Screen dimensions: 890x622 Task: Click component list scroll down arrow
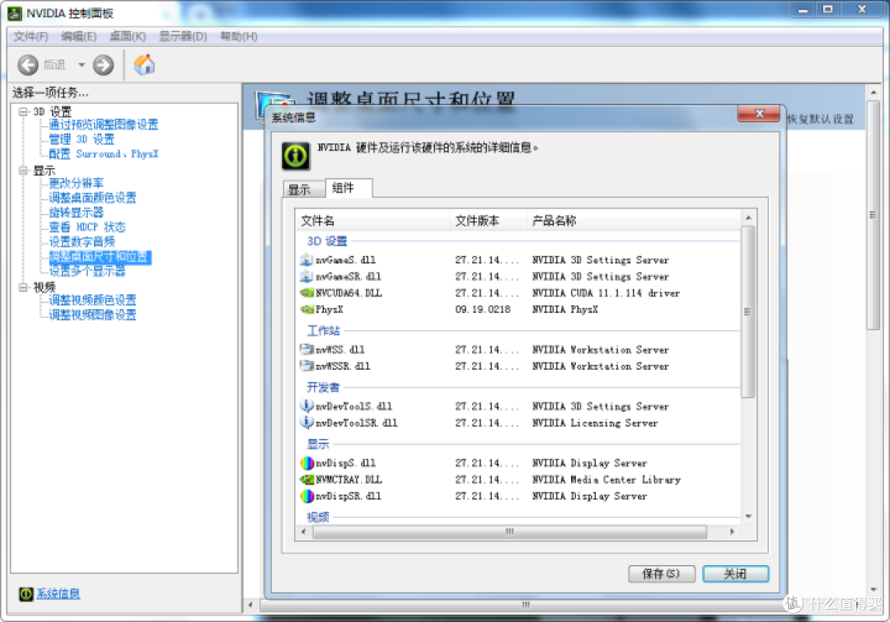pos(748,517)
